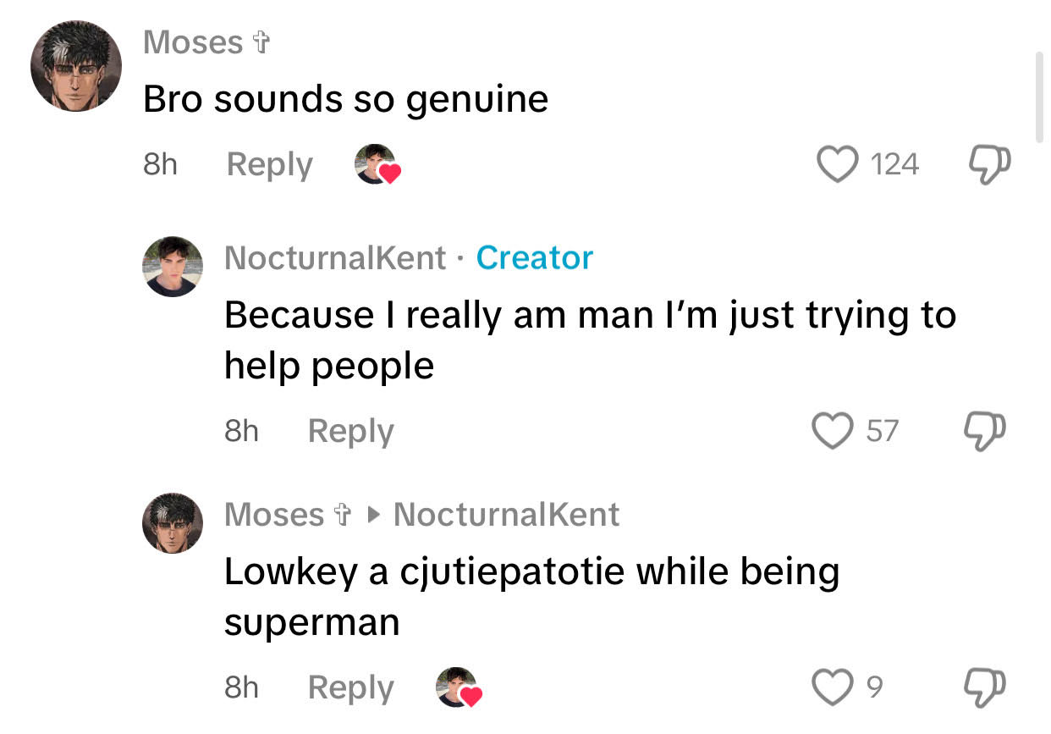Reply to "Bro sounds so genuine" comment
The width and height of the screenshot is (1051, 734).
pyautogui.click(x=269, y=164)
